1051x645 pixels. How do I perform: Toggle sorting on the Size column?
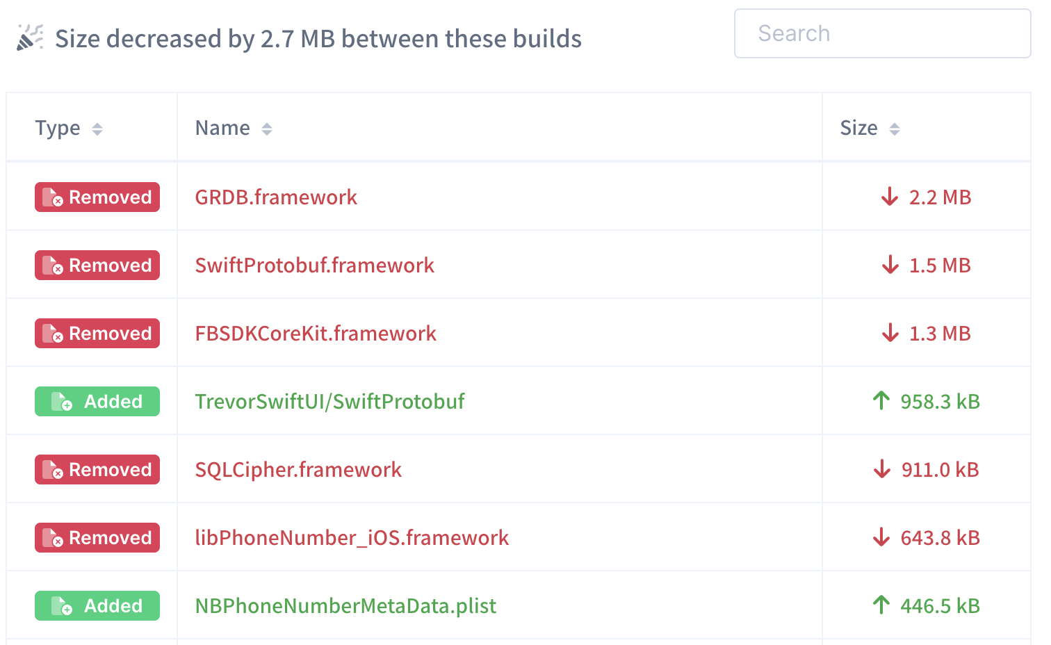tap(895, 128)
